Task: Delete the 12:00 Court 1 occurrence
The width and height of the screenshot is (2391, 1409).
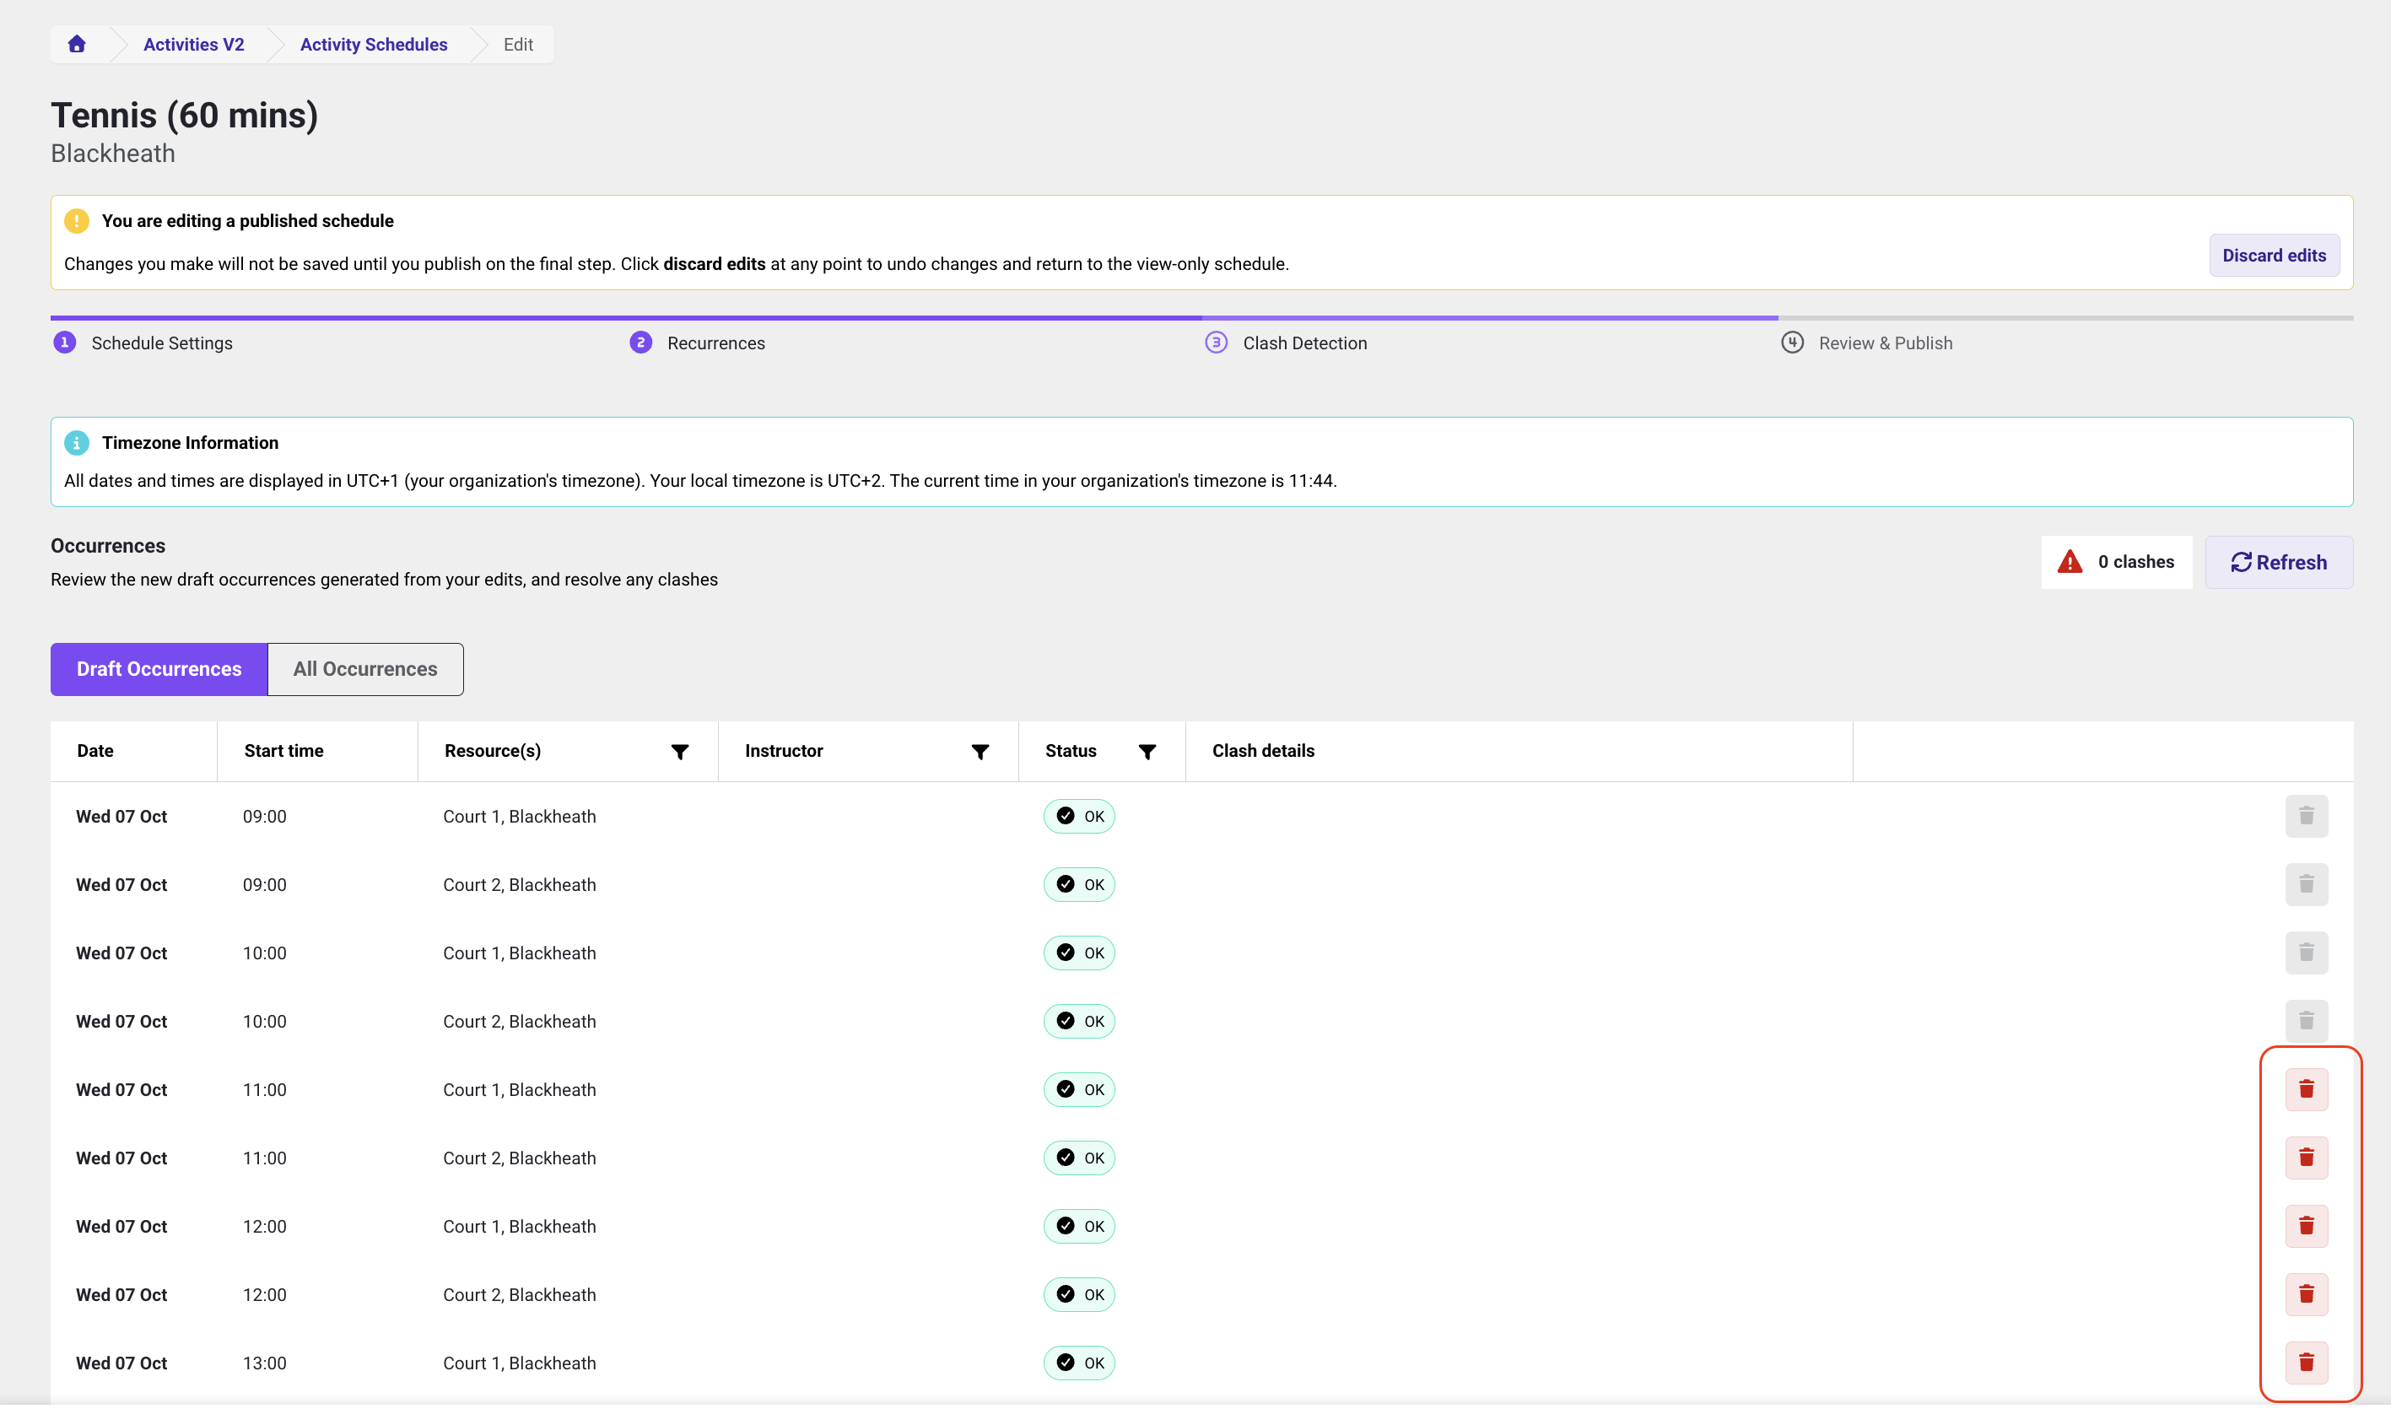Action: [2306, 1227]
